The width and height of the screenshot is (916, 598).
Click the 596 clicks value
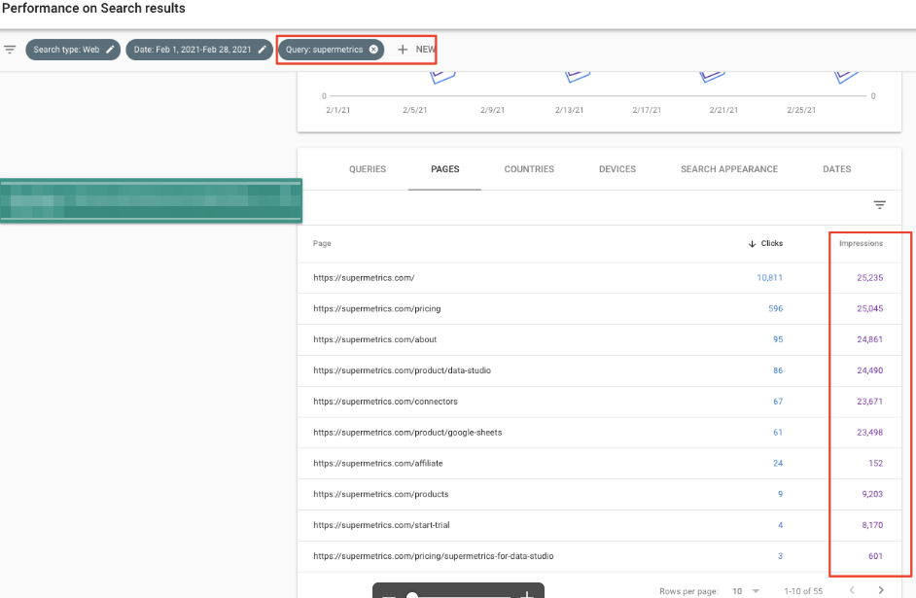[775, 309]
